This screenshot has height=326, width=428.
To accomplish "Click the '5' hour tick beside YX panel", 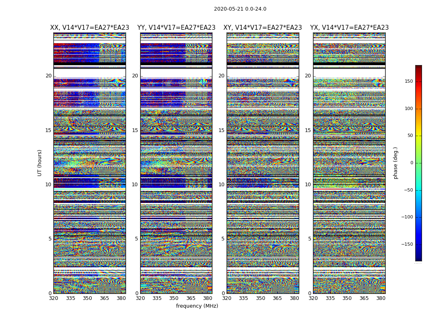I will (309, 239).
